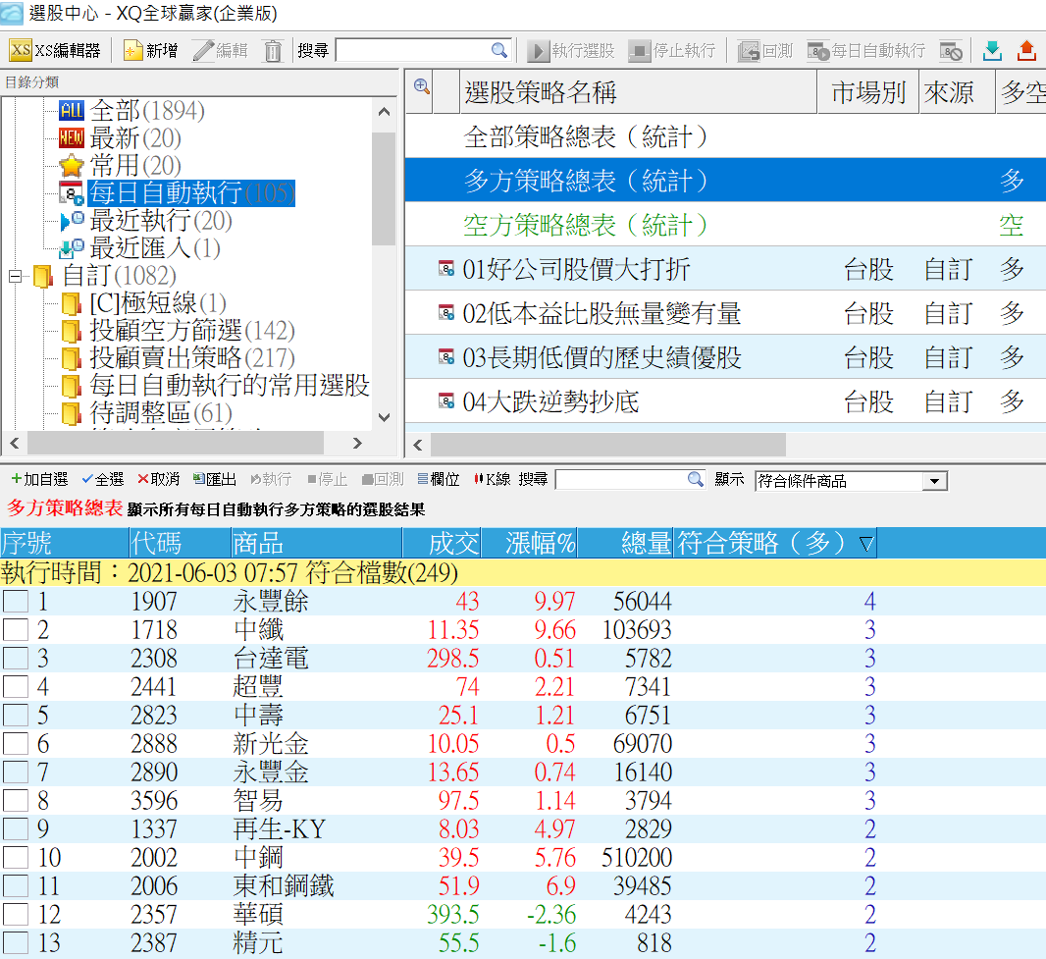Viewport: 1046px width, 959px height.
Task: Tick the checkbox for 台達電 row
Action: [15, 659]
